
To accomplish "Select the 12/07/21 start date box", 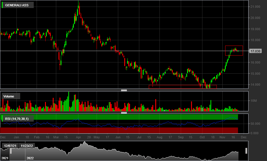I will click(10, 145).
